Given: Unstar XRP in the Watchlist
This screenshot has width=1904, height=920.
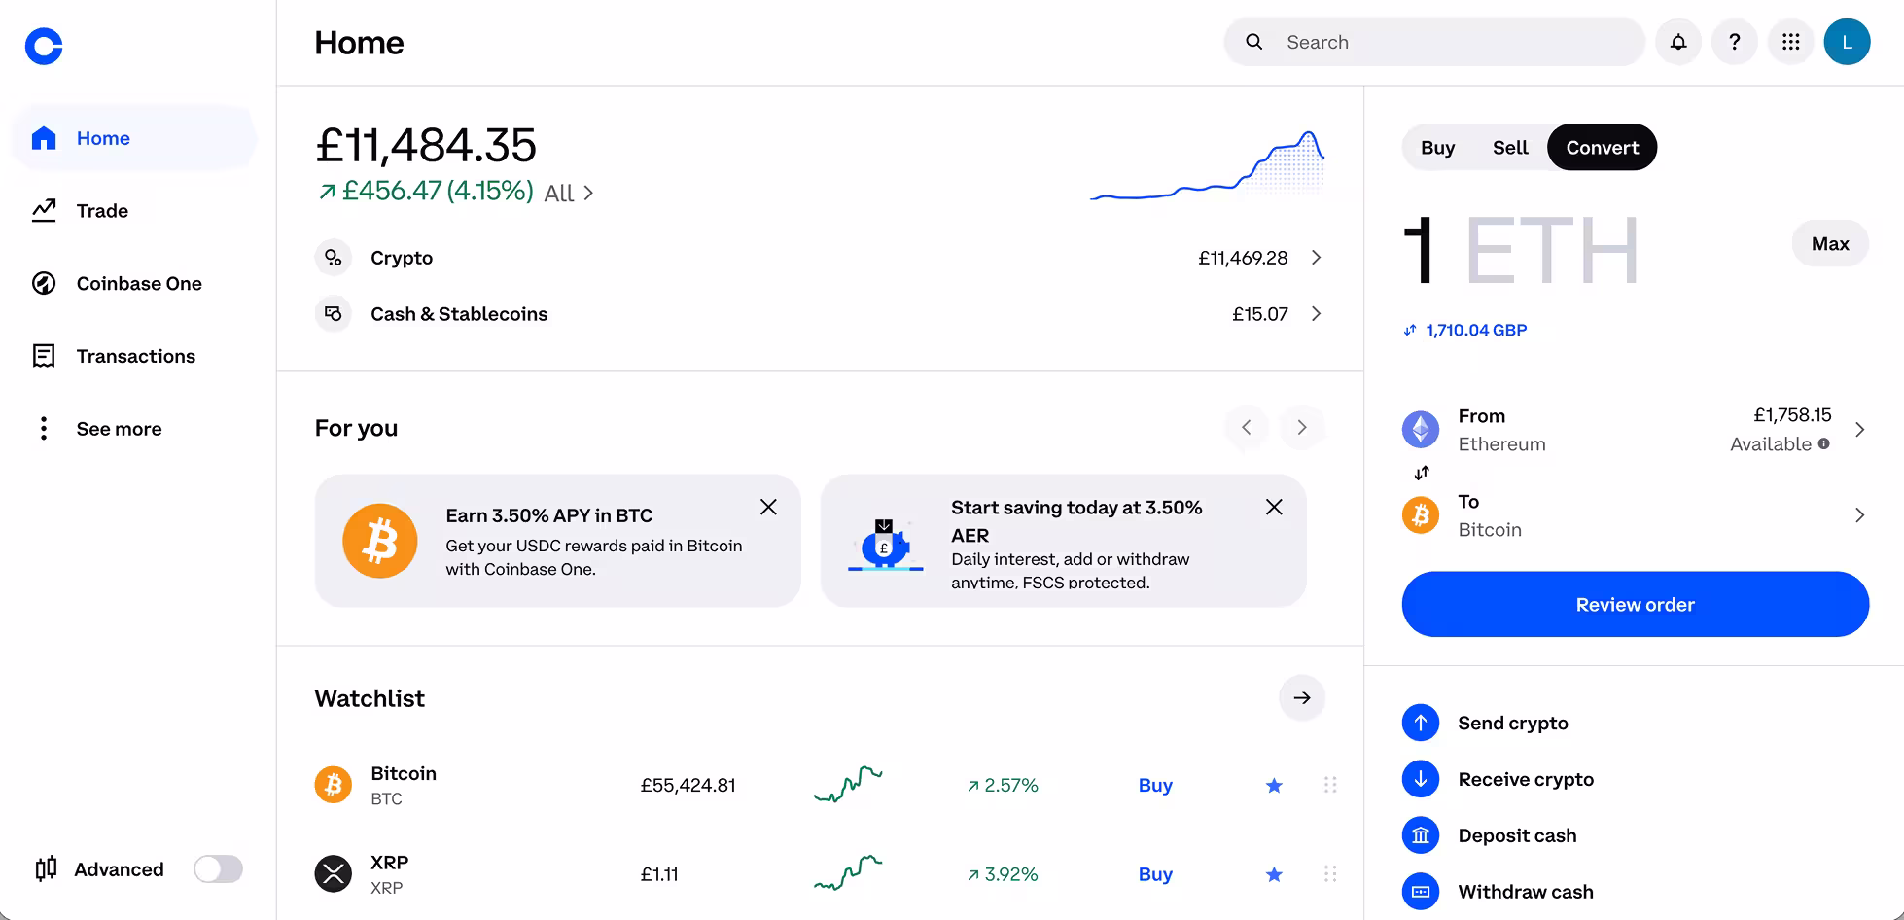Looking at the screenshot, I should (1274, 875).
